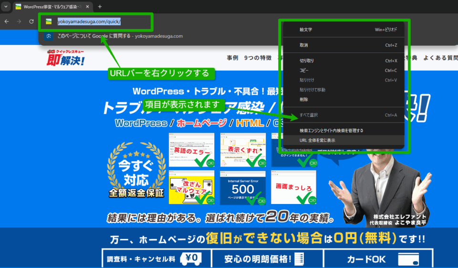Click the document icon beside 安心の明朗価格

click(299, 259)
